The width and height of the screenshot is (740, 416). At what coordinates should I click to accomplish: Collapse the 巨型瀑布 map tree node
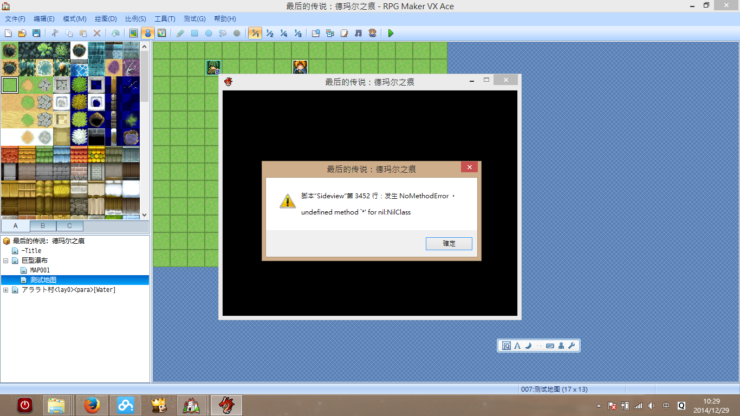pos(6,261)
